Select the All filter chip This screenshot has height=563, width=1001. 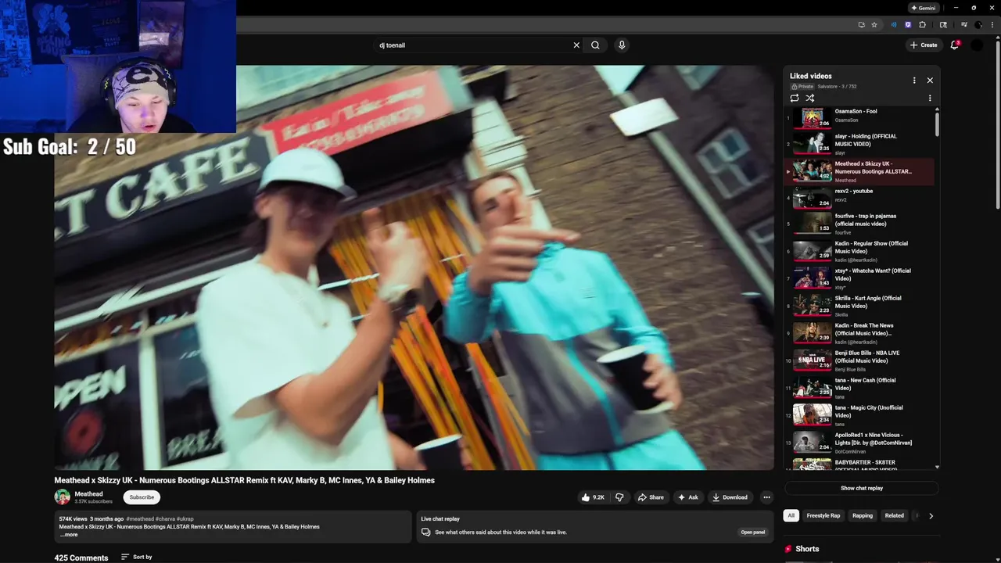pos(791,515)
